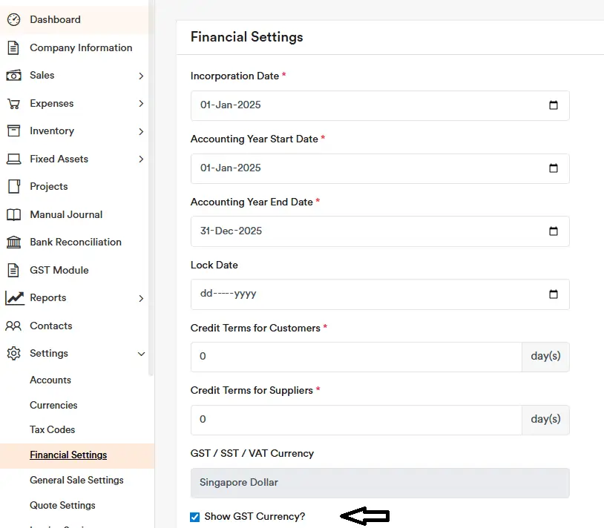
Task: Open the Currencies settings link
Action: (53, 405)
